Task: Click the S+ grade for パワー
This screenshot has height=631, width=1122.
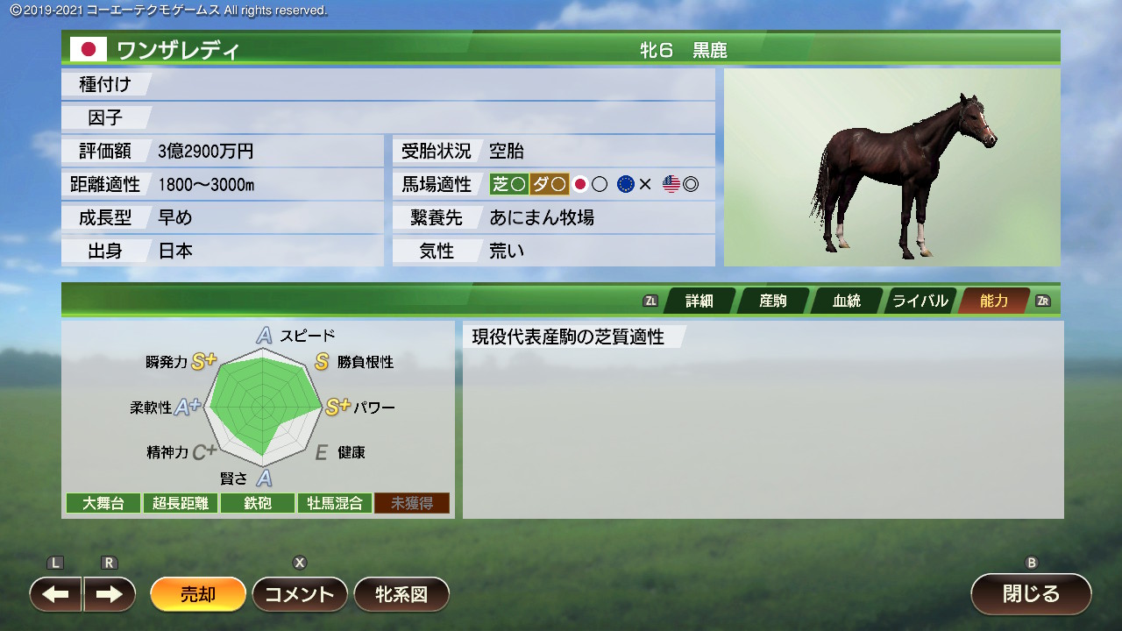Action: point(337,407)
